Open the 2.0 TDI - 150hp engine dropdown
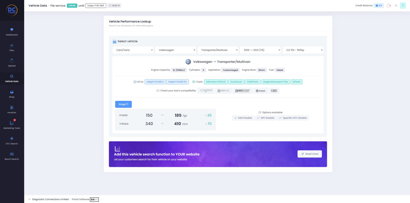 click(x=302, y=50)
